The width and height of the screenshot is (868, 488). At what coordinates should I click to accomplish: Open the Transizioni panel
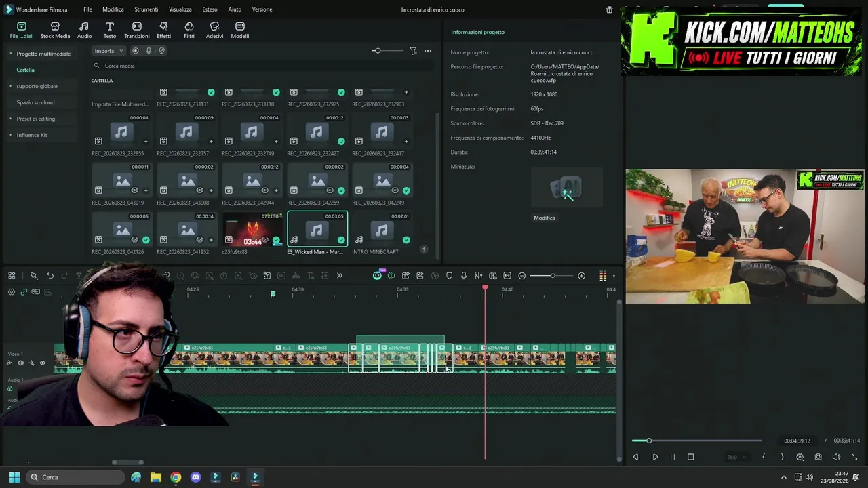[137, 30]
